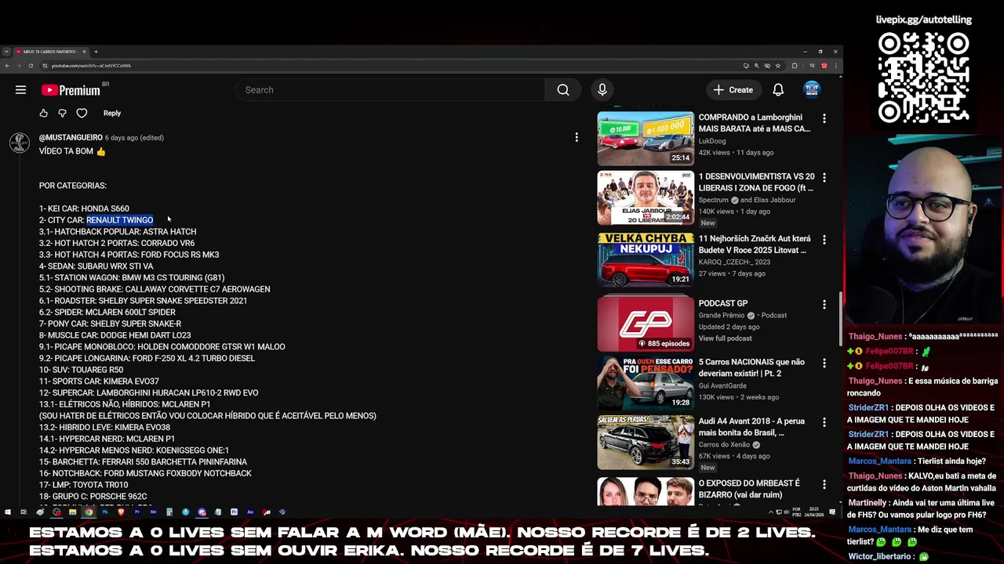Open '5 Carros NACIONAIS' video title
This screenshot has width=1004, height=564.
[751, 368]
